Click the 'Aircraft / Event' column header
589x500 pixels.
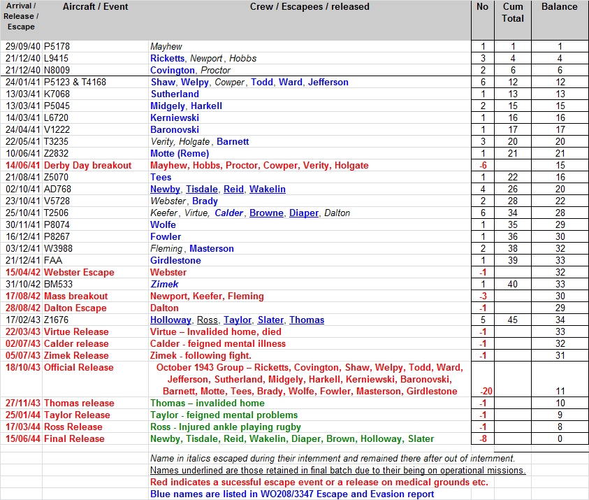pos(95,7)
